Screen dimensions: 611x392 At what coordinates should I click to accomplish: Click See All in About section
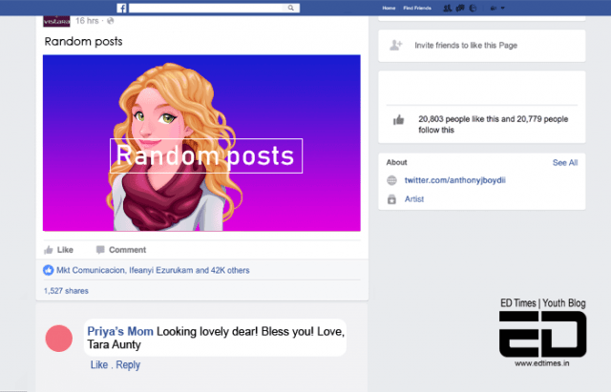(564, 163)
